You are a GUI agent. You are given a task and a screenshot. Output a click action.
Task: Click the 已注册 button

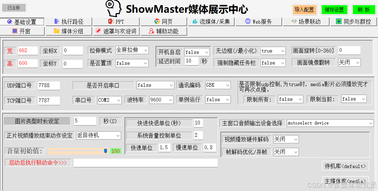click(14, 8)
